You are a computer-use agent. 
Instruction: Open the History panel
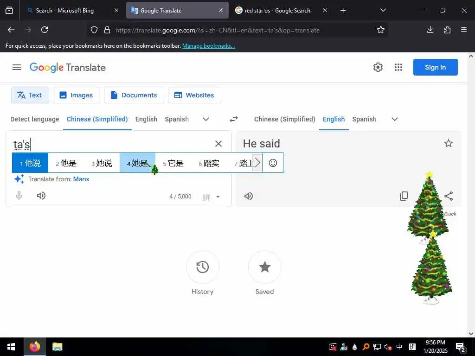point(203,267)
